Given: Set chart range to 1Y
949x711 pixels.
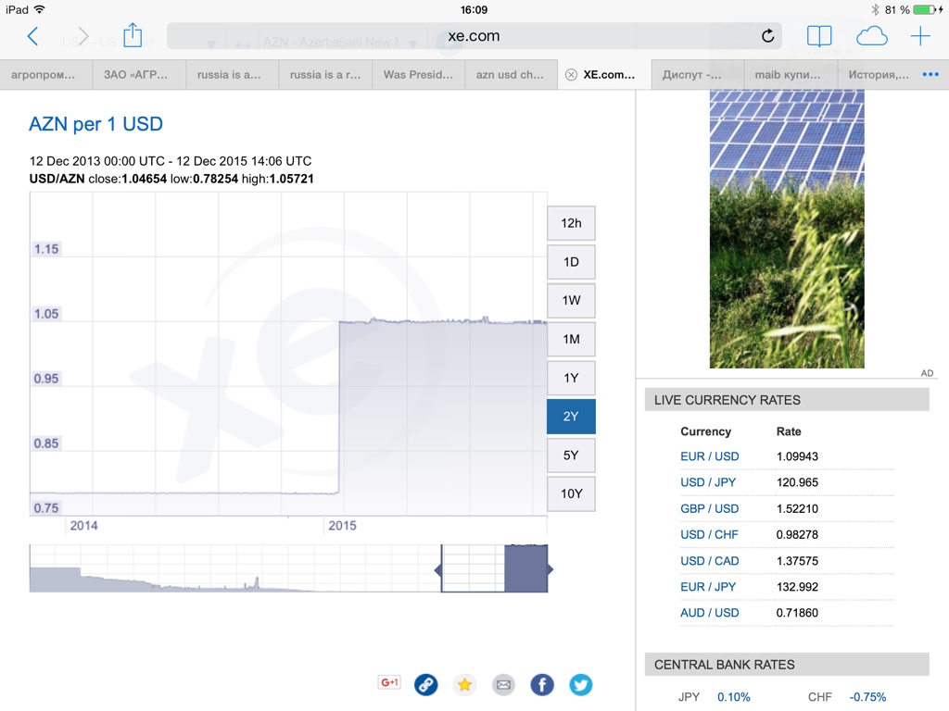Looking at the screenshot, I should (571, 378).
